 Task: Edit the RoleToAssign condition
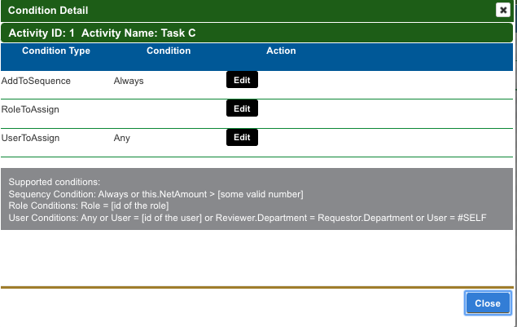click(242, 108)
